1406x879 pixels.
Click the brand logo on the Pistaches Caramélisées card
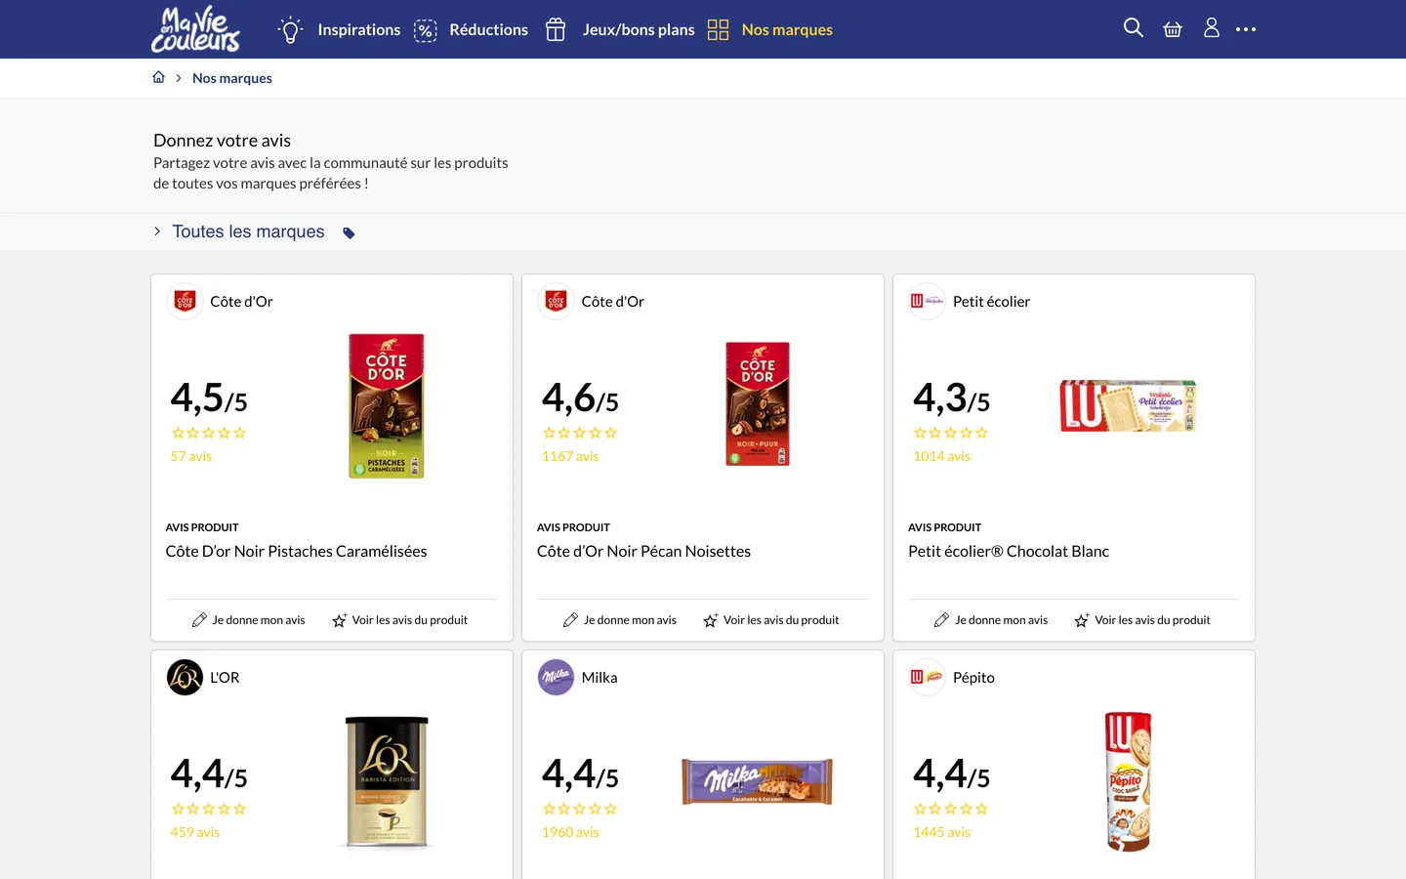click(x=185, y=302)
